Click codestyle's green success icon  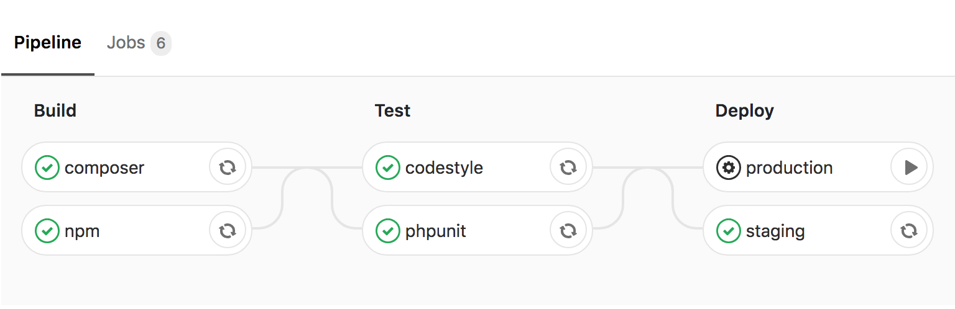[387, 168]
